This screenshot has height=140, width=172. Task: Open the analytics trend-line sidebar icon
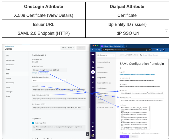point(93,88)
